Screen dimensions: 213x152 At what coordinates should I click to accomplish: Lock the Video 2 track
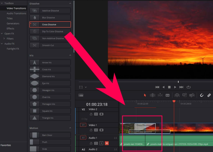tap(91, 114)
